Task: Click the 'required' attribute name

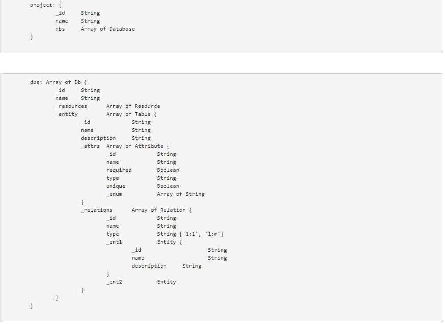Action: 119,170
